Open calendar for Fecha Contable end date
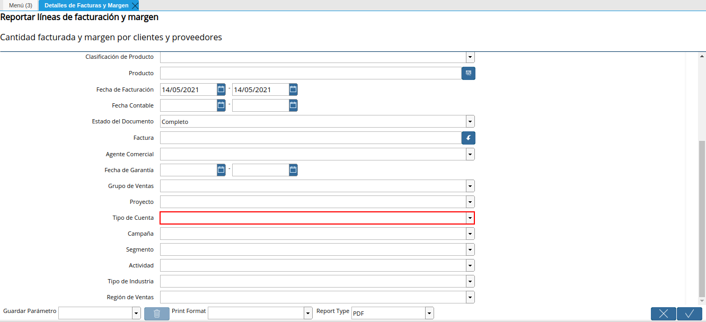This screenshot has height=322, width=706. click(294, 105)
